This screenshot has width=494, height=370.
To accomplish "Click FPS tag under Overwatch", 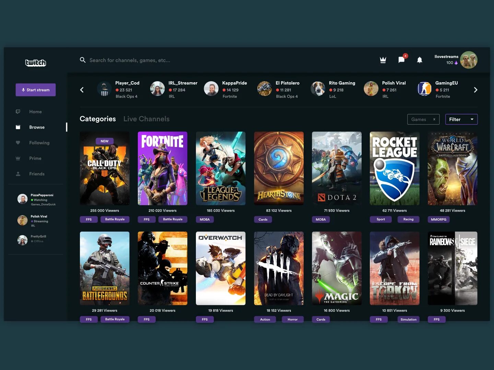I will click(205, 319).
